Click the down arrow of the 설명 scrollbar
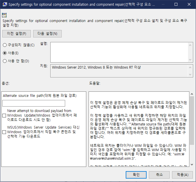The height and width of the screenshot is (182, 196). pos(190,59)
